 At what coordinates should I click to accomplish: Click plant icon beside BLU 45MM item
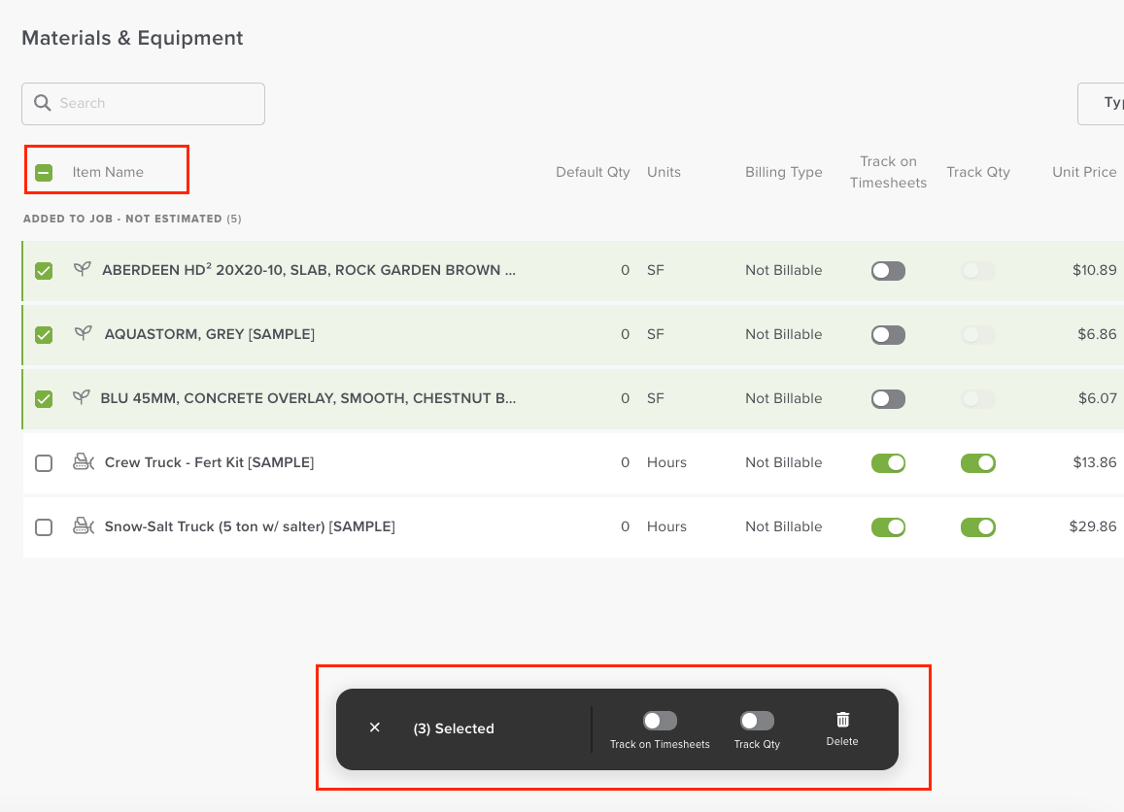pyautogui.click(x=83, y=398)
